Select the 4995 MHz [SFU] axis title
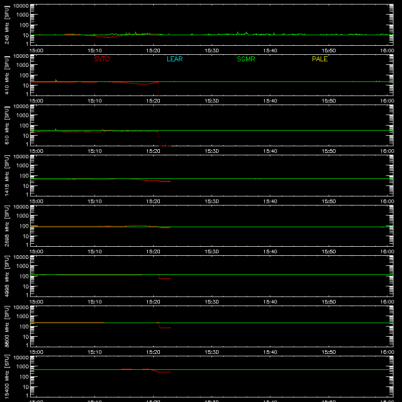Screen dimensions: 402x402 (7, 276)
